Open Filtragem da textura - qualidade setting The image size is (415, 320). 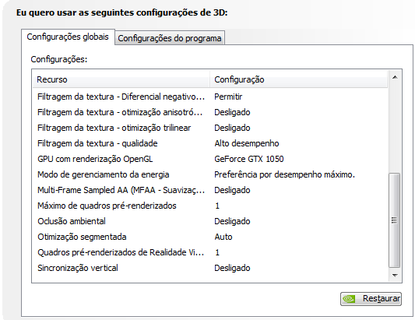(x=210, y=143)
